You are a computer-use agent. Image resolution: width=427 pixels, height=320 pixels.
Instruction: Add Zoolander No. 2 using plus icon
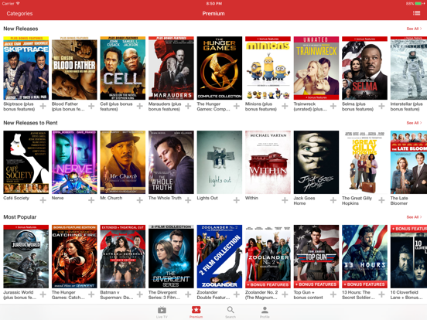tap(285, 294)
